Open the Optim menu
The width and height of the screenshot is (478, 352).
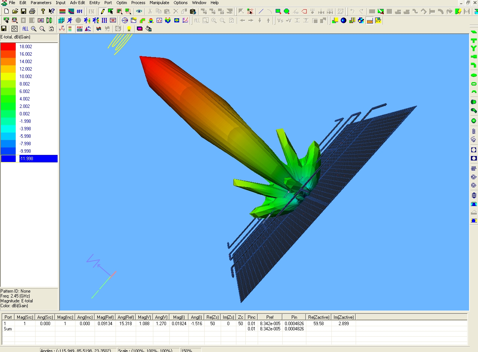click(x=122, y=3)
